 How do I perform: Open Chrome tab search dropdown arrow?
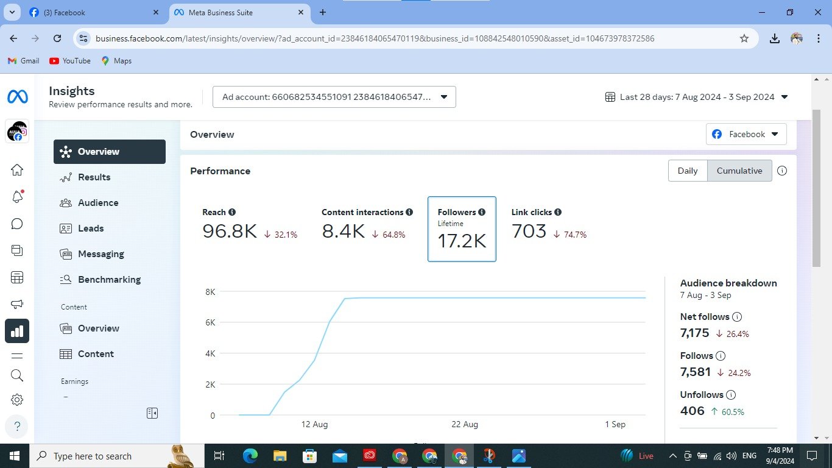pyautogui.click(x=12, y=12)
